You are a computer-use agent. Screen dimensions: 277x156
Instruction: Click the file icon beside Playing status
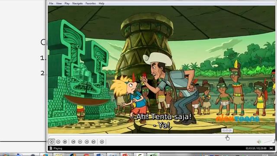coord(51,148)
